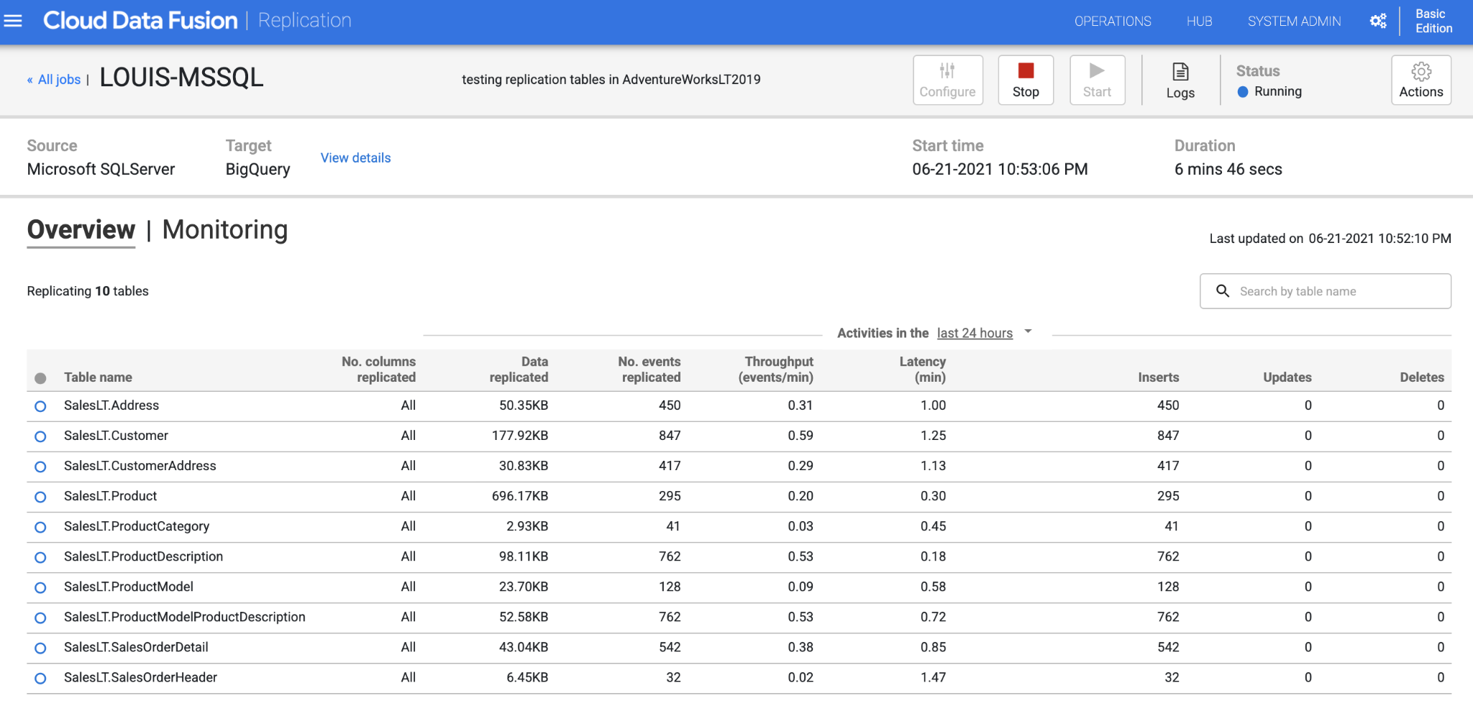1473x711 pixels.
Task: Select the SalesLT.ProductModel row circle
Action: [x=40, y=587]
